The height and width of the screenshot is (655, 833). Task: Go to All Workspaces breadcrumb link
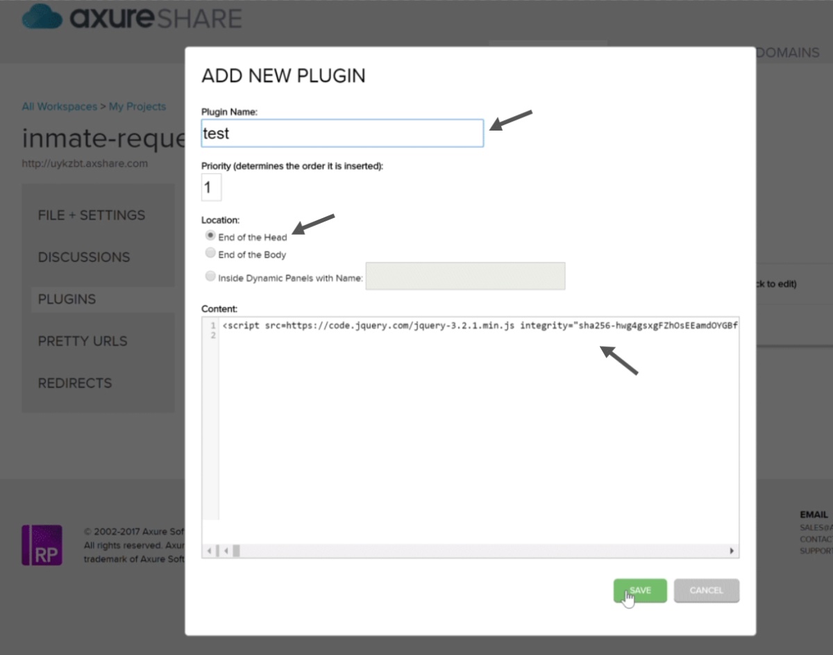59,107
